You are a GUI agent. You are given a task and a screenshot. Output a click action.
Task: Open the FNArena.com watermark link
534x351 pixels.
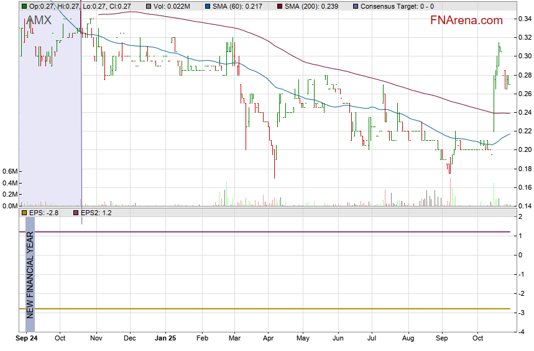click(x=466, y=20)
